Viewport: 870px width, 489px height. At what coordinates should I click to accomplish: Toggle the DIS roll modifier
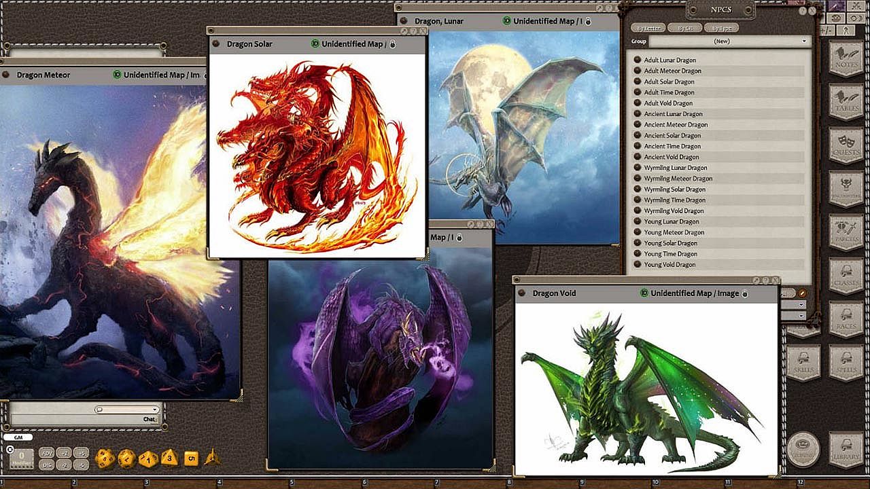47,465
